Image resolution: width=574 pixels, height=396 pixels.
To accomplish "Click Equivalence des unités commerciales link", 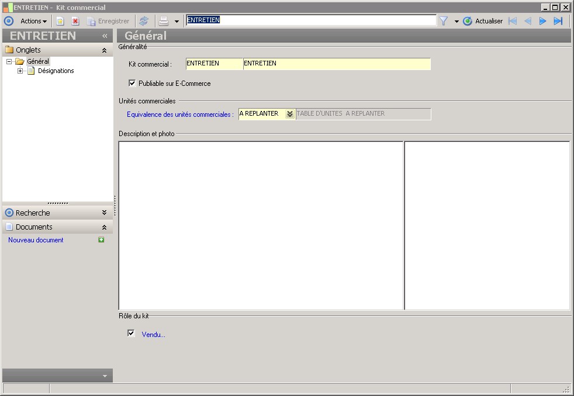I will coord(180,114).
